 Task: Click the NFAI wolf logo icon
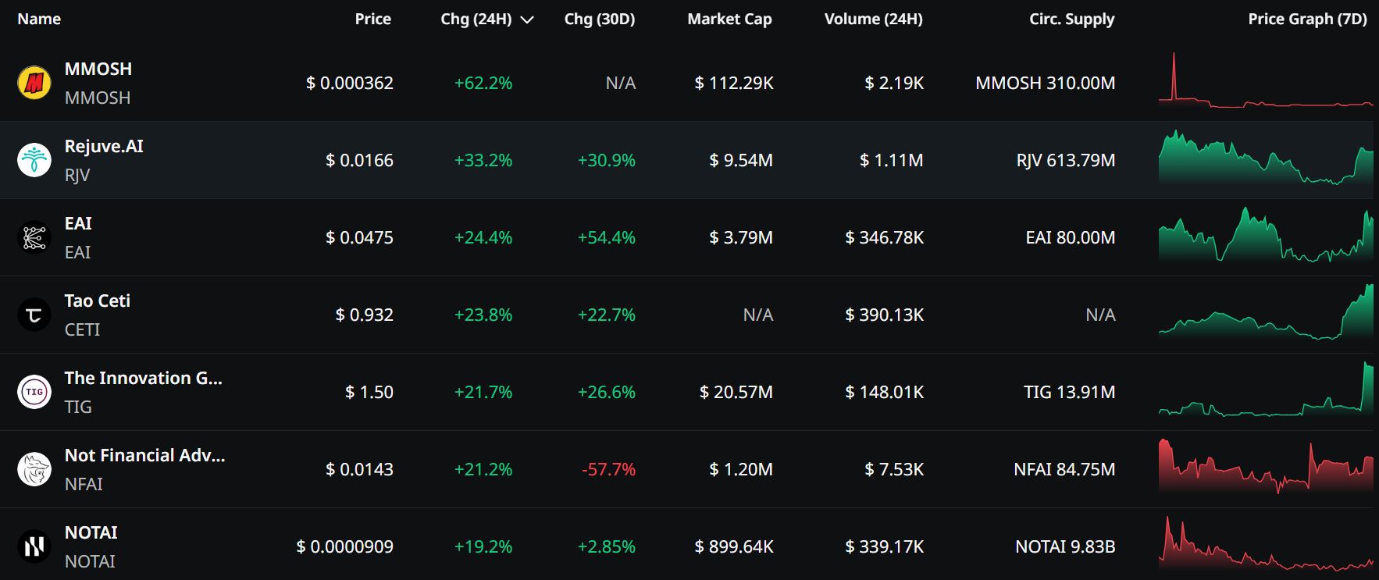tap(34, 469)
